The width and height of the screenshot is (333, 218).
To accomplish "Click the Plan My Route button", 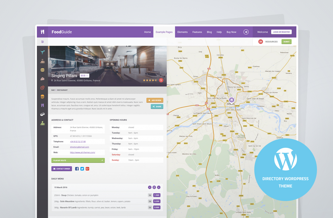I will pos(78,160).
